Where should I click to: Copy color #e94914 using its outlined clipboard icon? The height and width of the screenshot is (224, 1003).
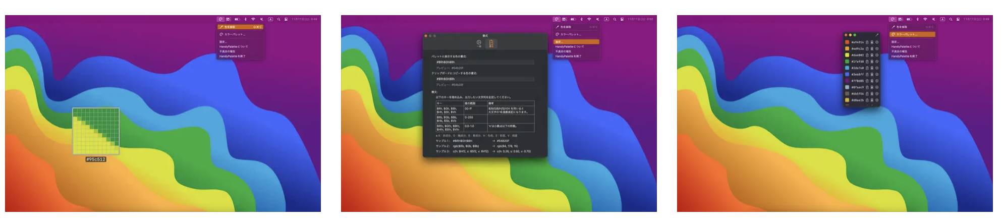click(x=867, y=42)
